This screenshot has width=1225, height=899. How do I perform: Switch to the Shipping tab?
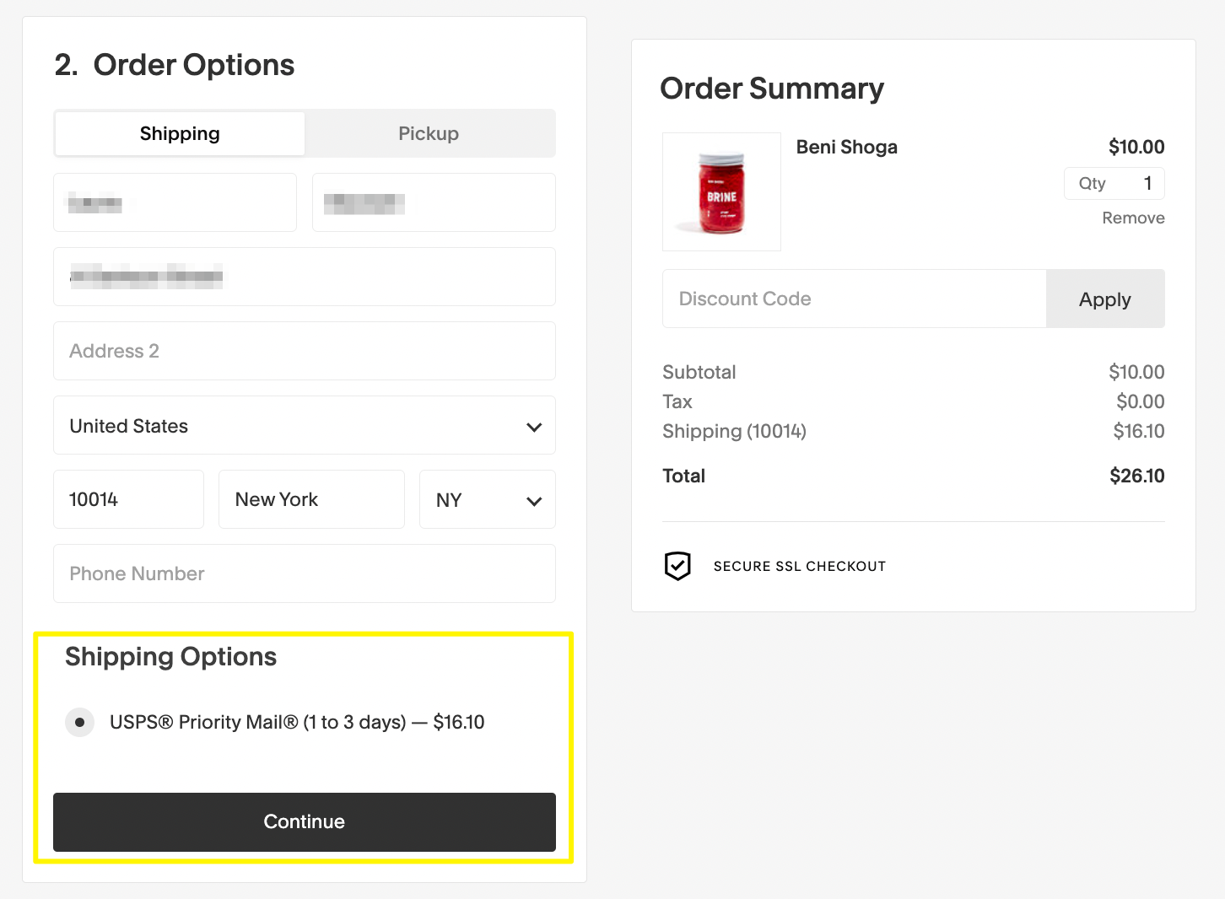pos(180,133)
